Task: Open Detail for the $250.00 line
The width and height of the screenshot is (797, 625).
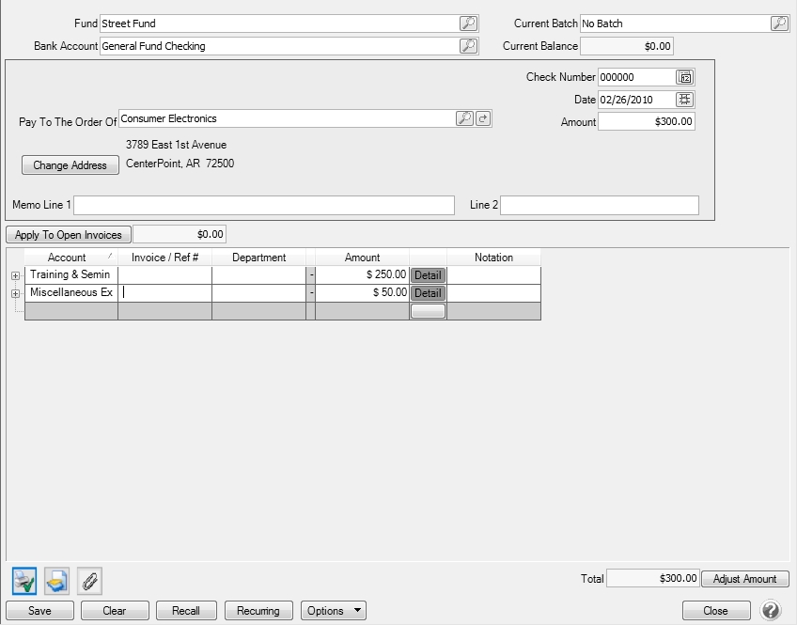Action: point(428,274)
